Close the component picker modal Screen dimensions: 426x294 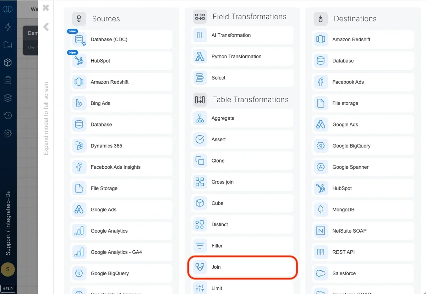tap(46, 7)
